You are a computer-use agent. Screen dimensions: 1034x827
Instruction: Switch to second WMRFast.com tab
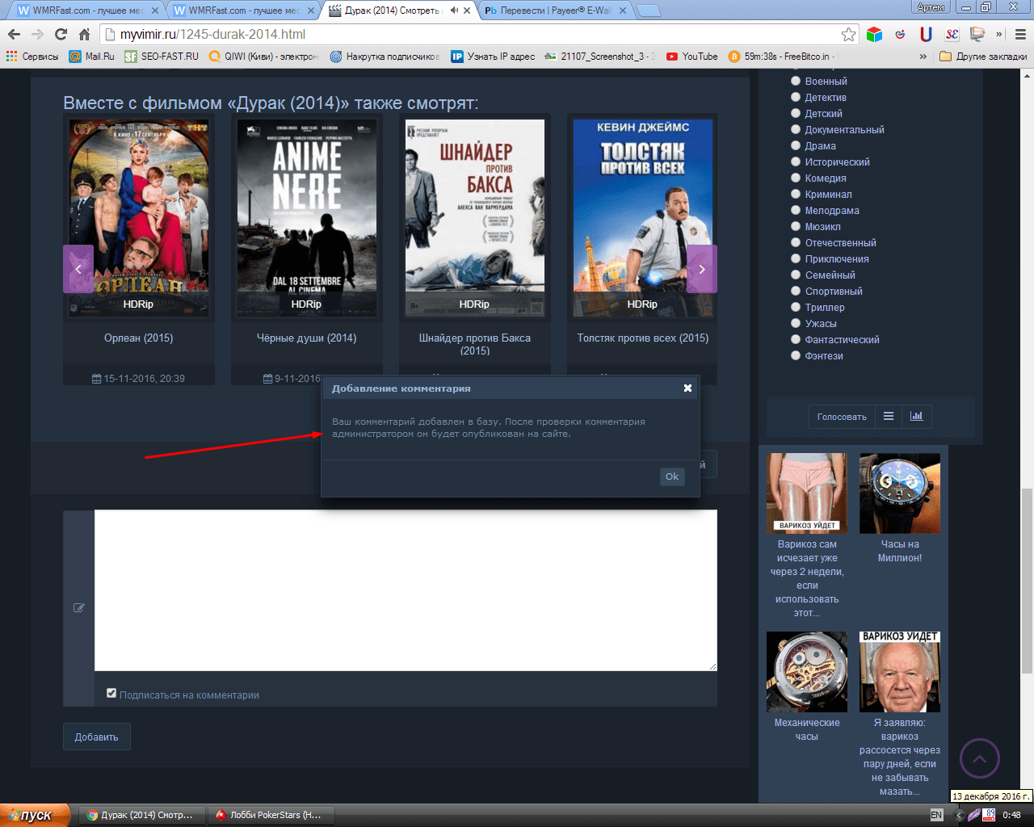coord(241,10)
